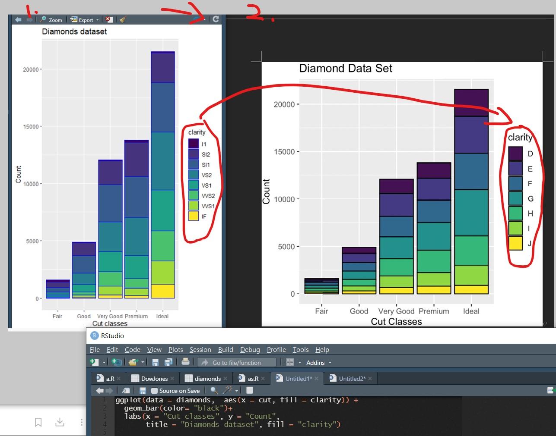Save all open documents
Screen dimensions: 556x436
(x=169, y=362)
